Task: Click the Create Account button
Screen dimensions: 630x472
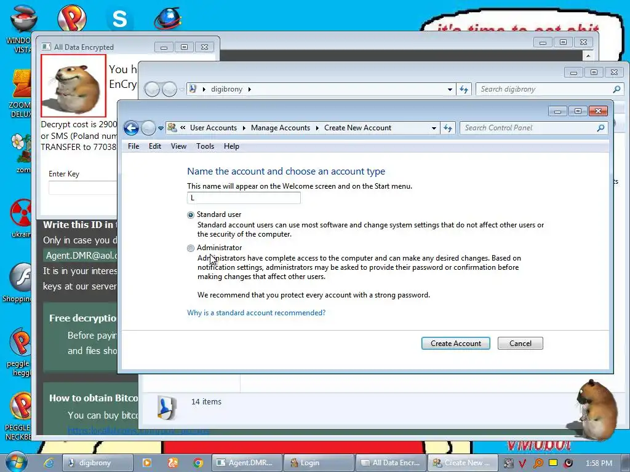Action: [x=456, y=344]
